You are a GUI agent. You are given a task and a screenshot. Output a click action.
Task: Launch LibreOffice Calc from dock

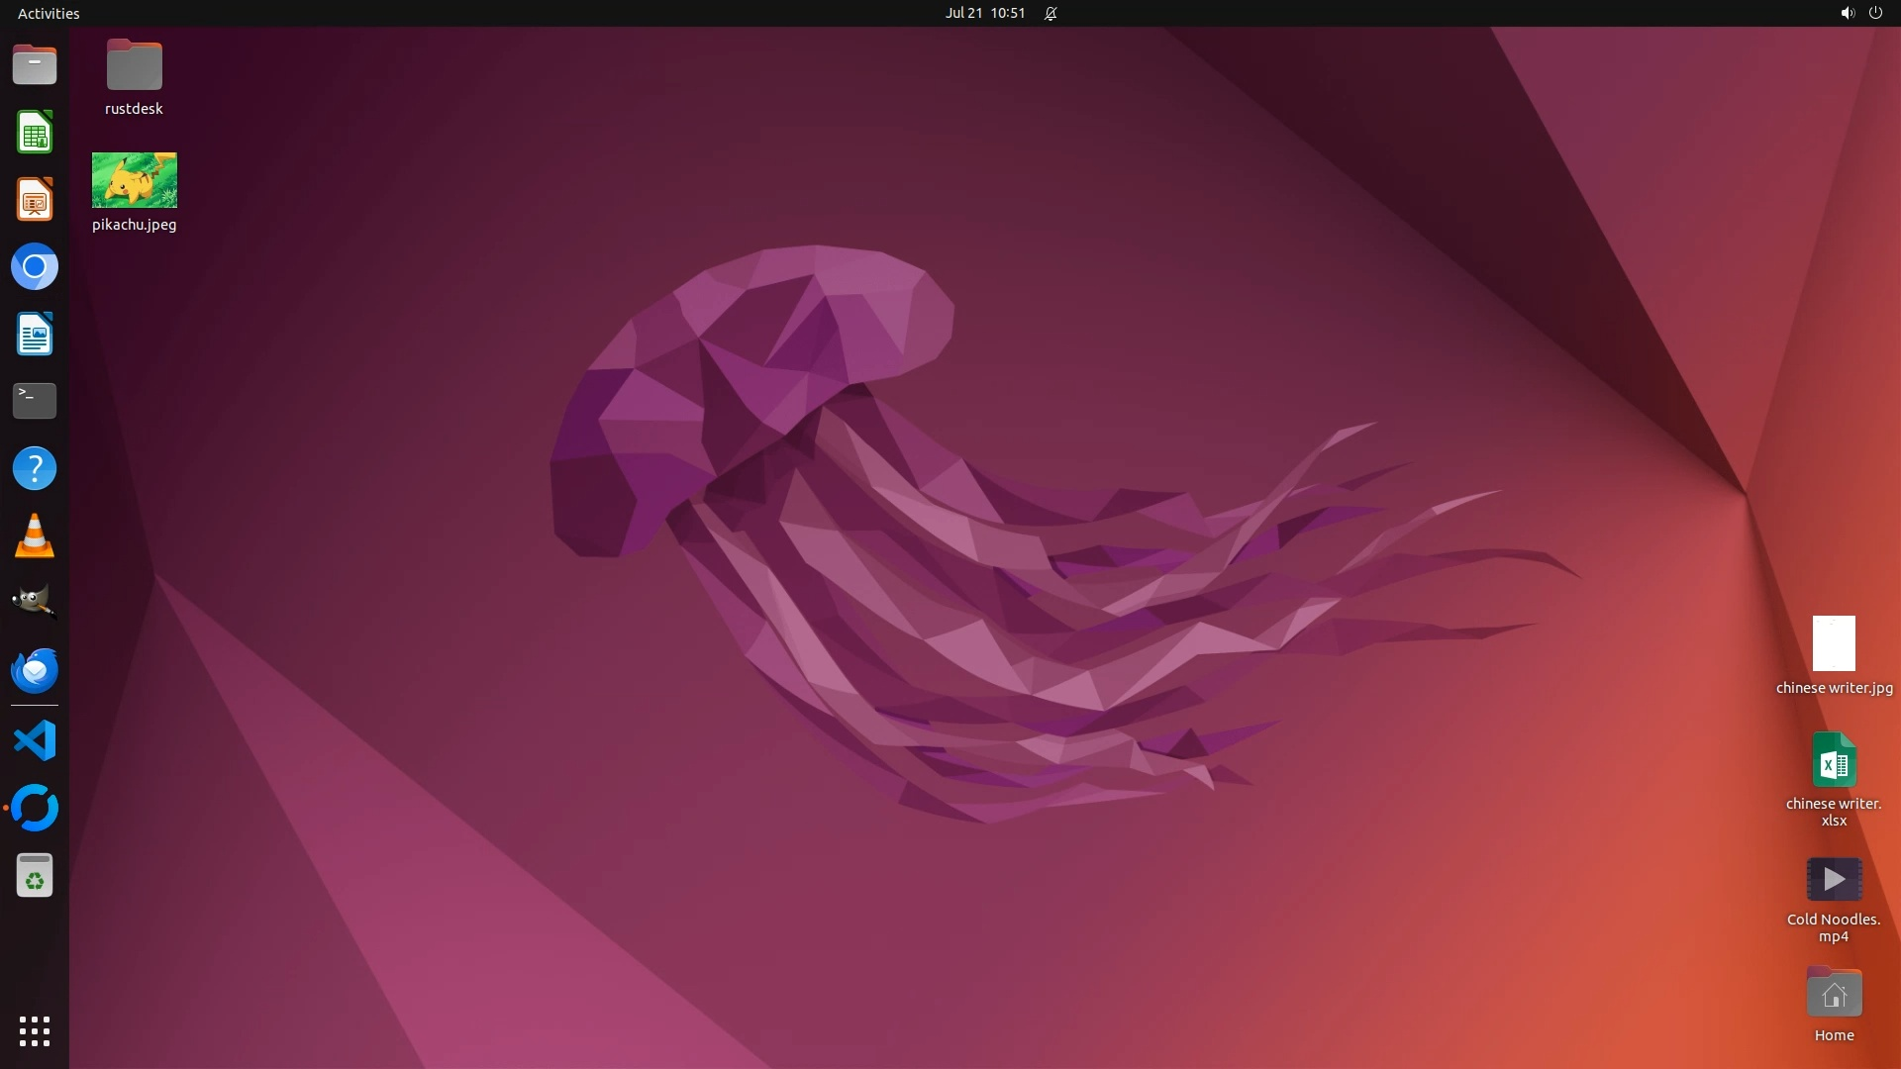[35, 133]
